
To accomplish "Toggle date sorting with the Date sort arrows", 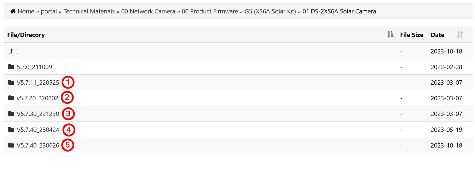I will (x=460, y=35).
